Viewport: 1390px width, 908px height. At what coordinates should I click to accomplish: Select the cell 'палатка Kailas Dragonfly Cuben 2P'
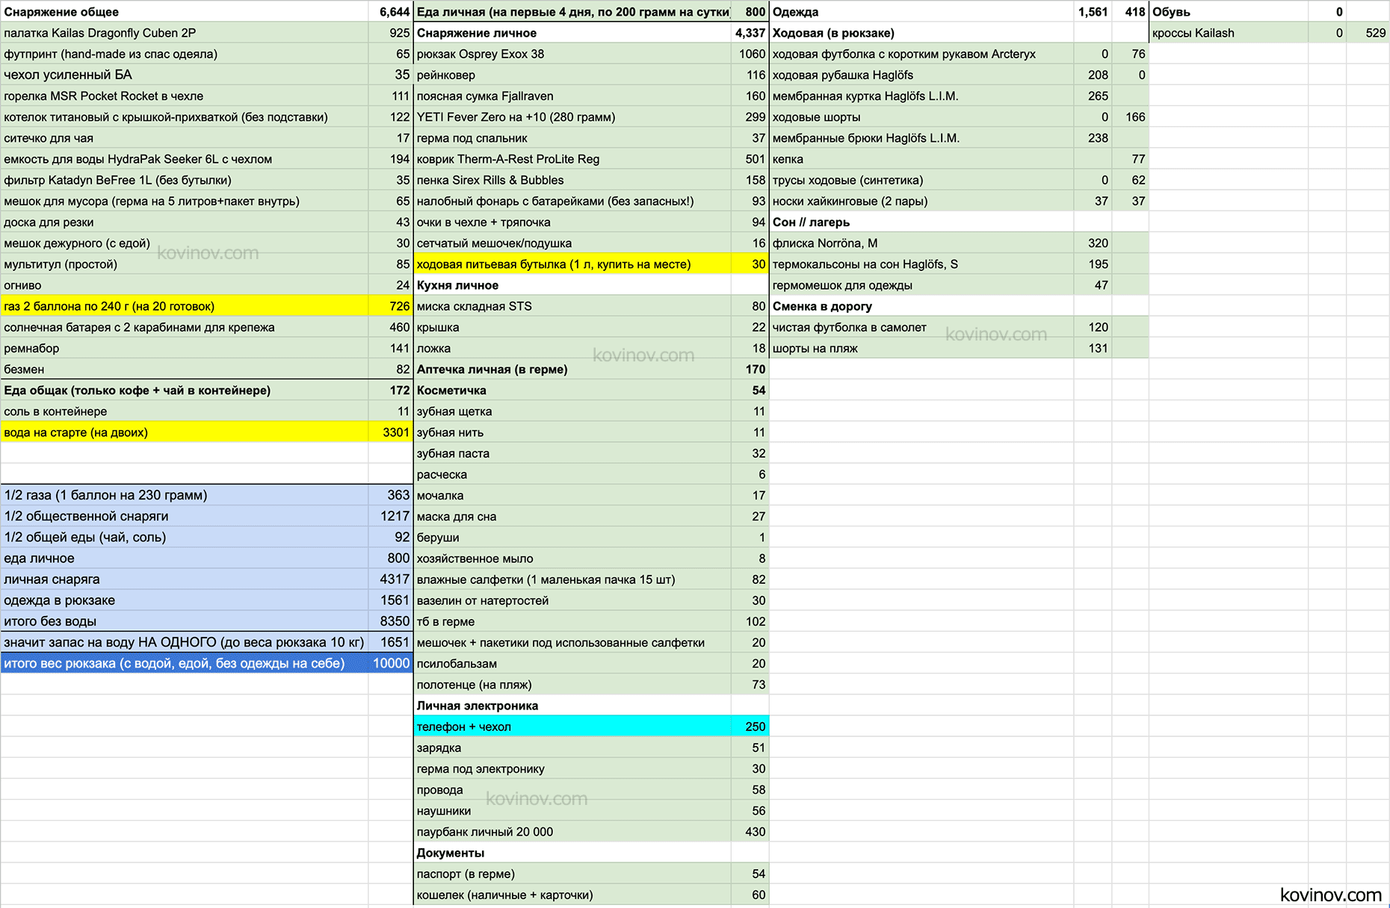coord(185,33)
